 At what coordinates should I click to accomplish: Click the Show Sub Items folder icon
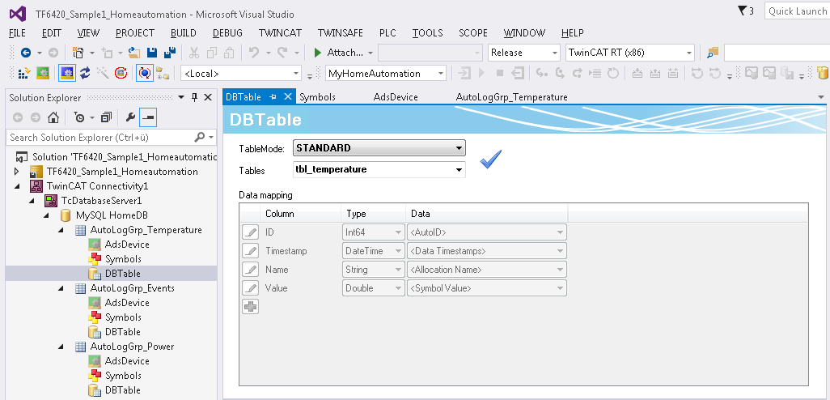click(163, 73)
